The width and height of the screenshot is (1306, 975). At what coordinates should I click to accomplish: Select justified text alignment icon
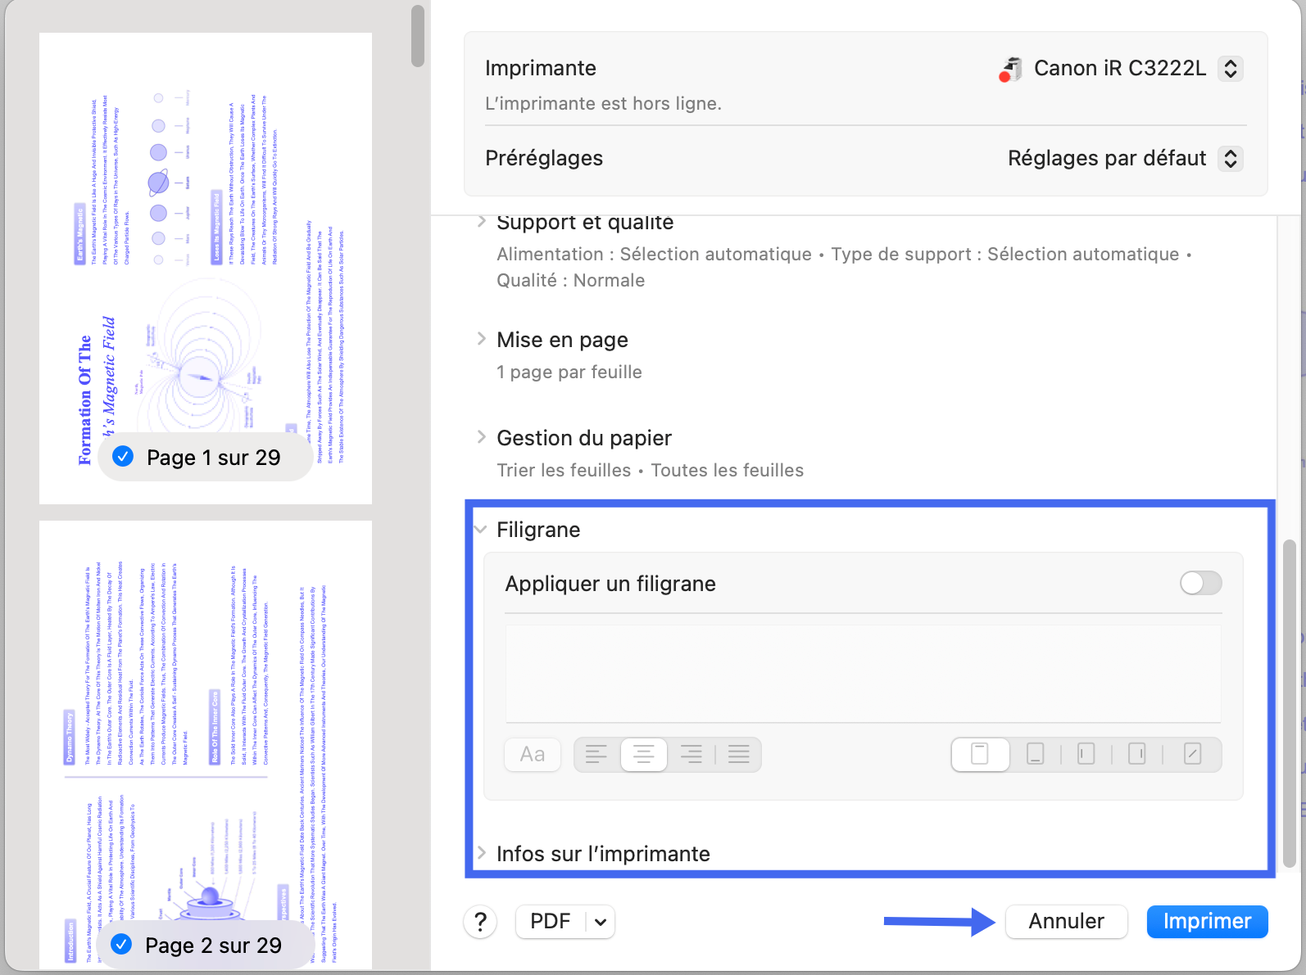click(x=738, y=754)
